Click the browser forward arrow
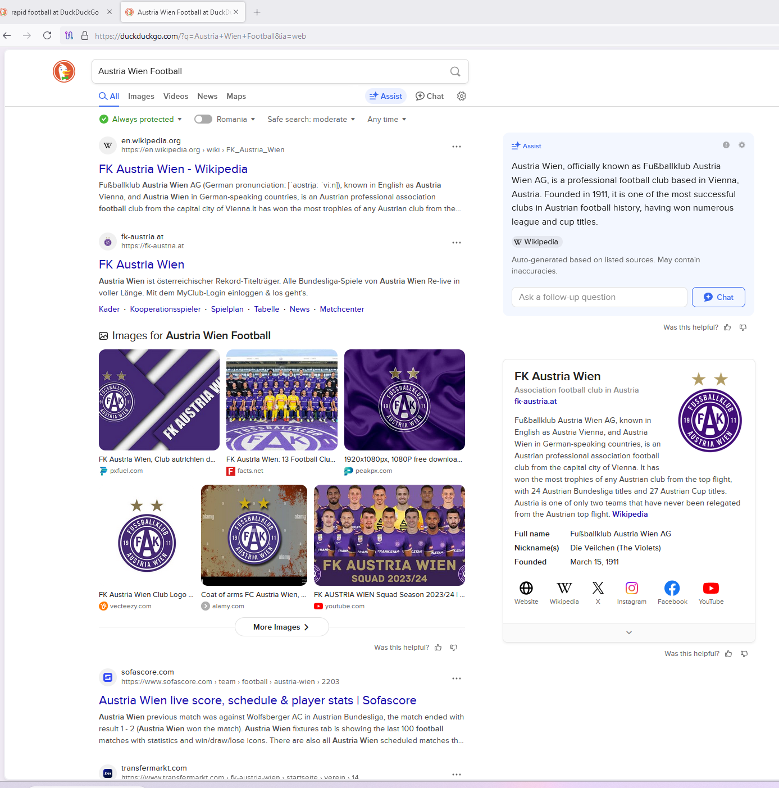 [x=27, y=35]
